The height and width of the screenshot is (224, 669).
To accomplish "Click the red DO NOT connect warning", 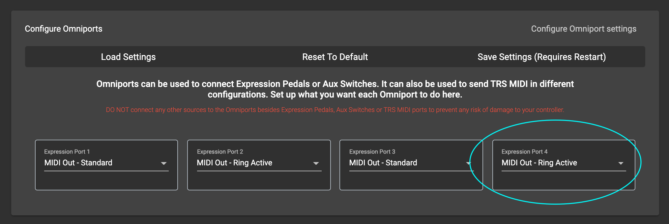I will coord(335,110).
